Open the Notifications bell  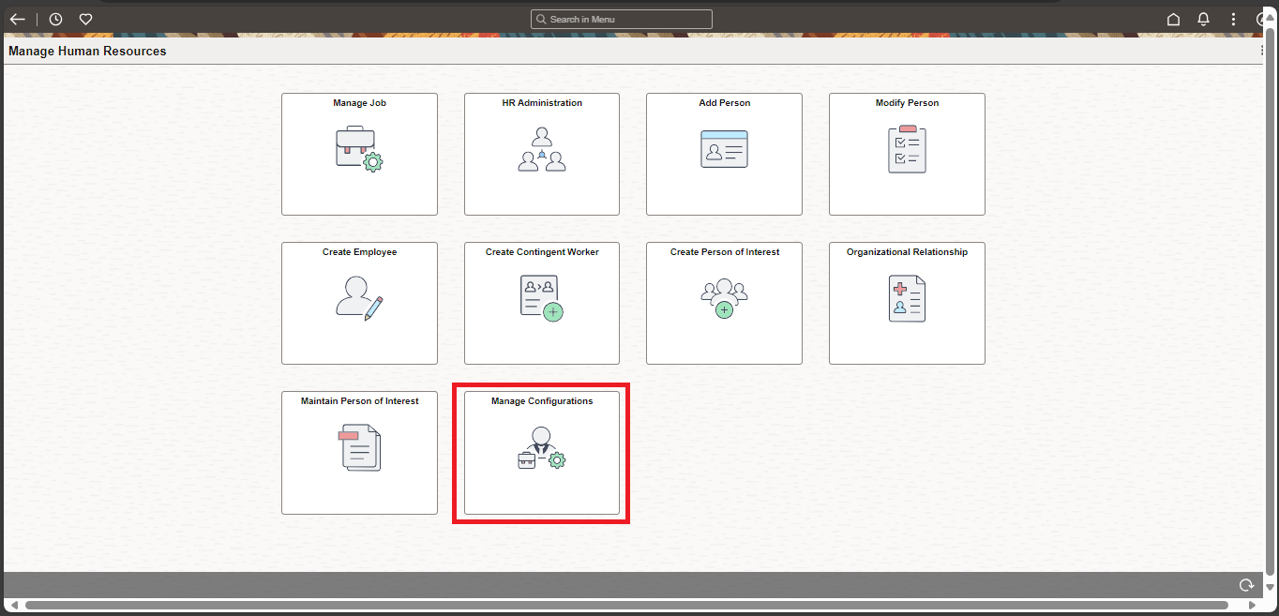[1203, 19]
